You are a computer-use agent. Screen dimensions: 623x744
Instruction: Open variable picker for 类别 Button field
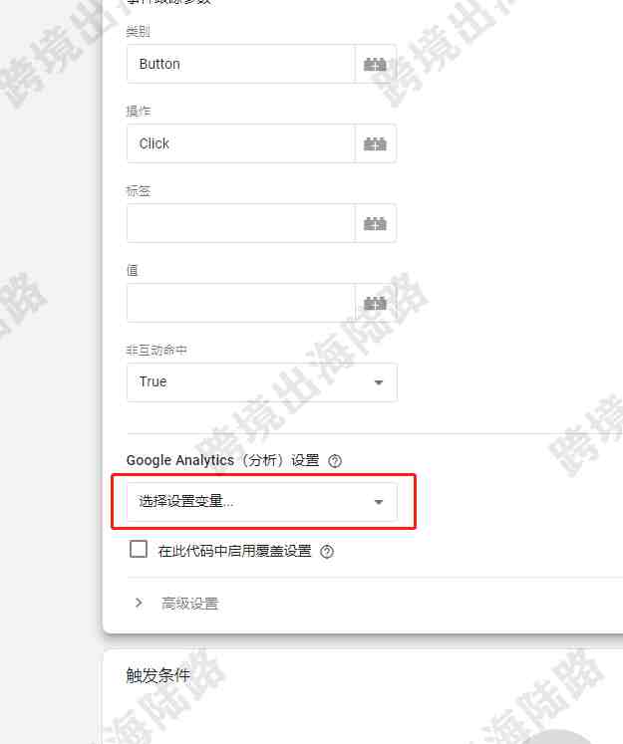(375, 64)
